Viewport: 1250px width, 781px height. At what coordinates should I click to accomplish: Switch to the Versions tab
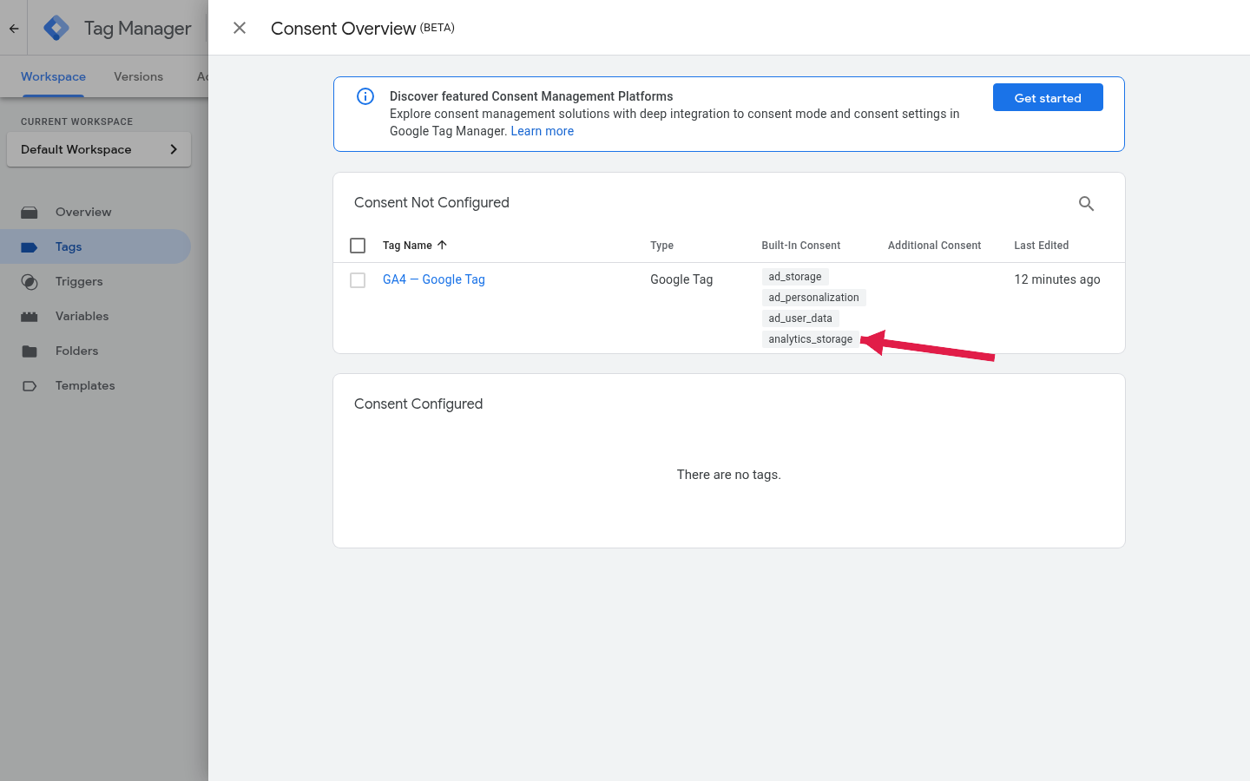138,76
